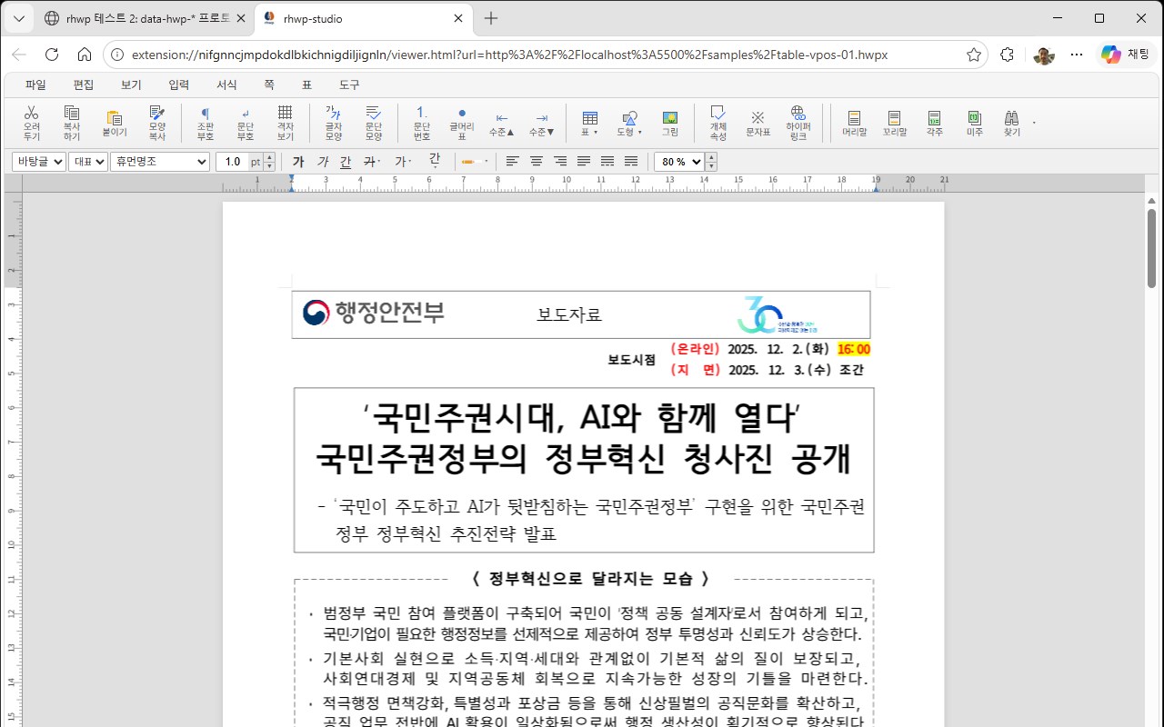
Task: Justify paragraph text
Action: tap(584, 162)
